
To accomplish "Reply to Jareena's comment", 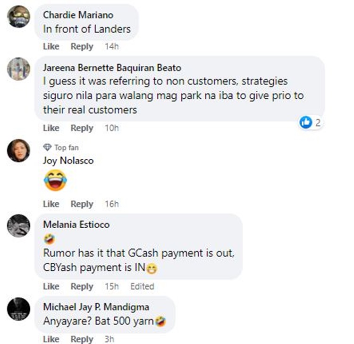I will point(82,128).
